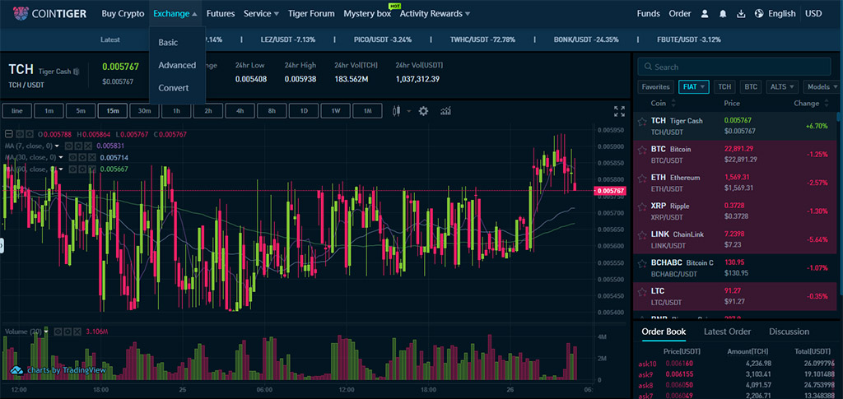Click the CoinTiger logo
Image resolution: width=843 pixels, height=399 pixels.
pyautogui.click(x=49, y=13)
